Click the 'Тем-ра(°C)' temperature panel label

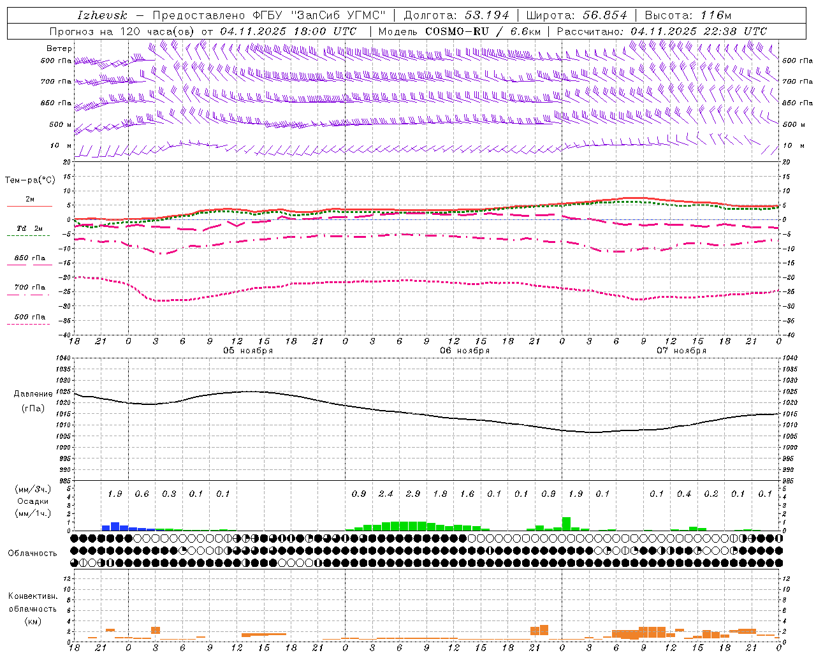(30, 180)
